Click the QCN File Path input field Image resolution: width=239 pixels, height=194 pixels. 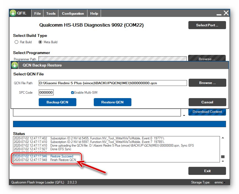113,83
